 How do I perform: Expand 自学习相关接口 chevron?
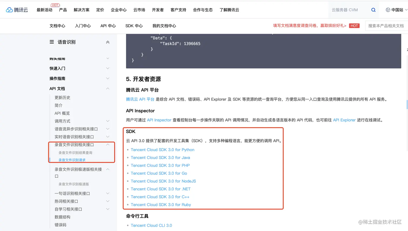pos(108,209)
